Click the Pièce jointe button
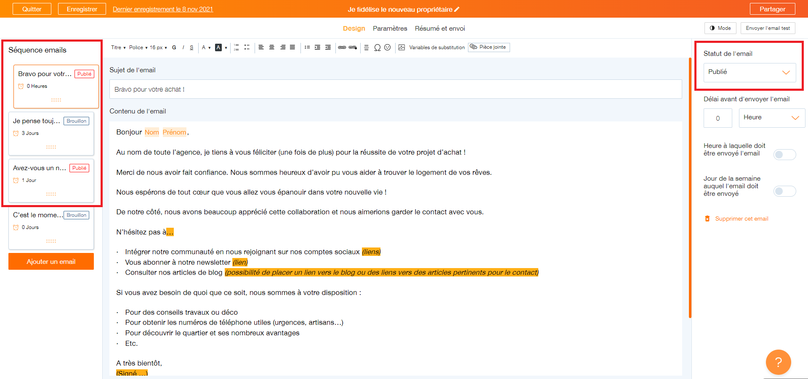Viewport: 808px width, 379px height. click(489, 47)
